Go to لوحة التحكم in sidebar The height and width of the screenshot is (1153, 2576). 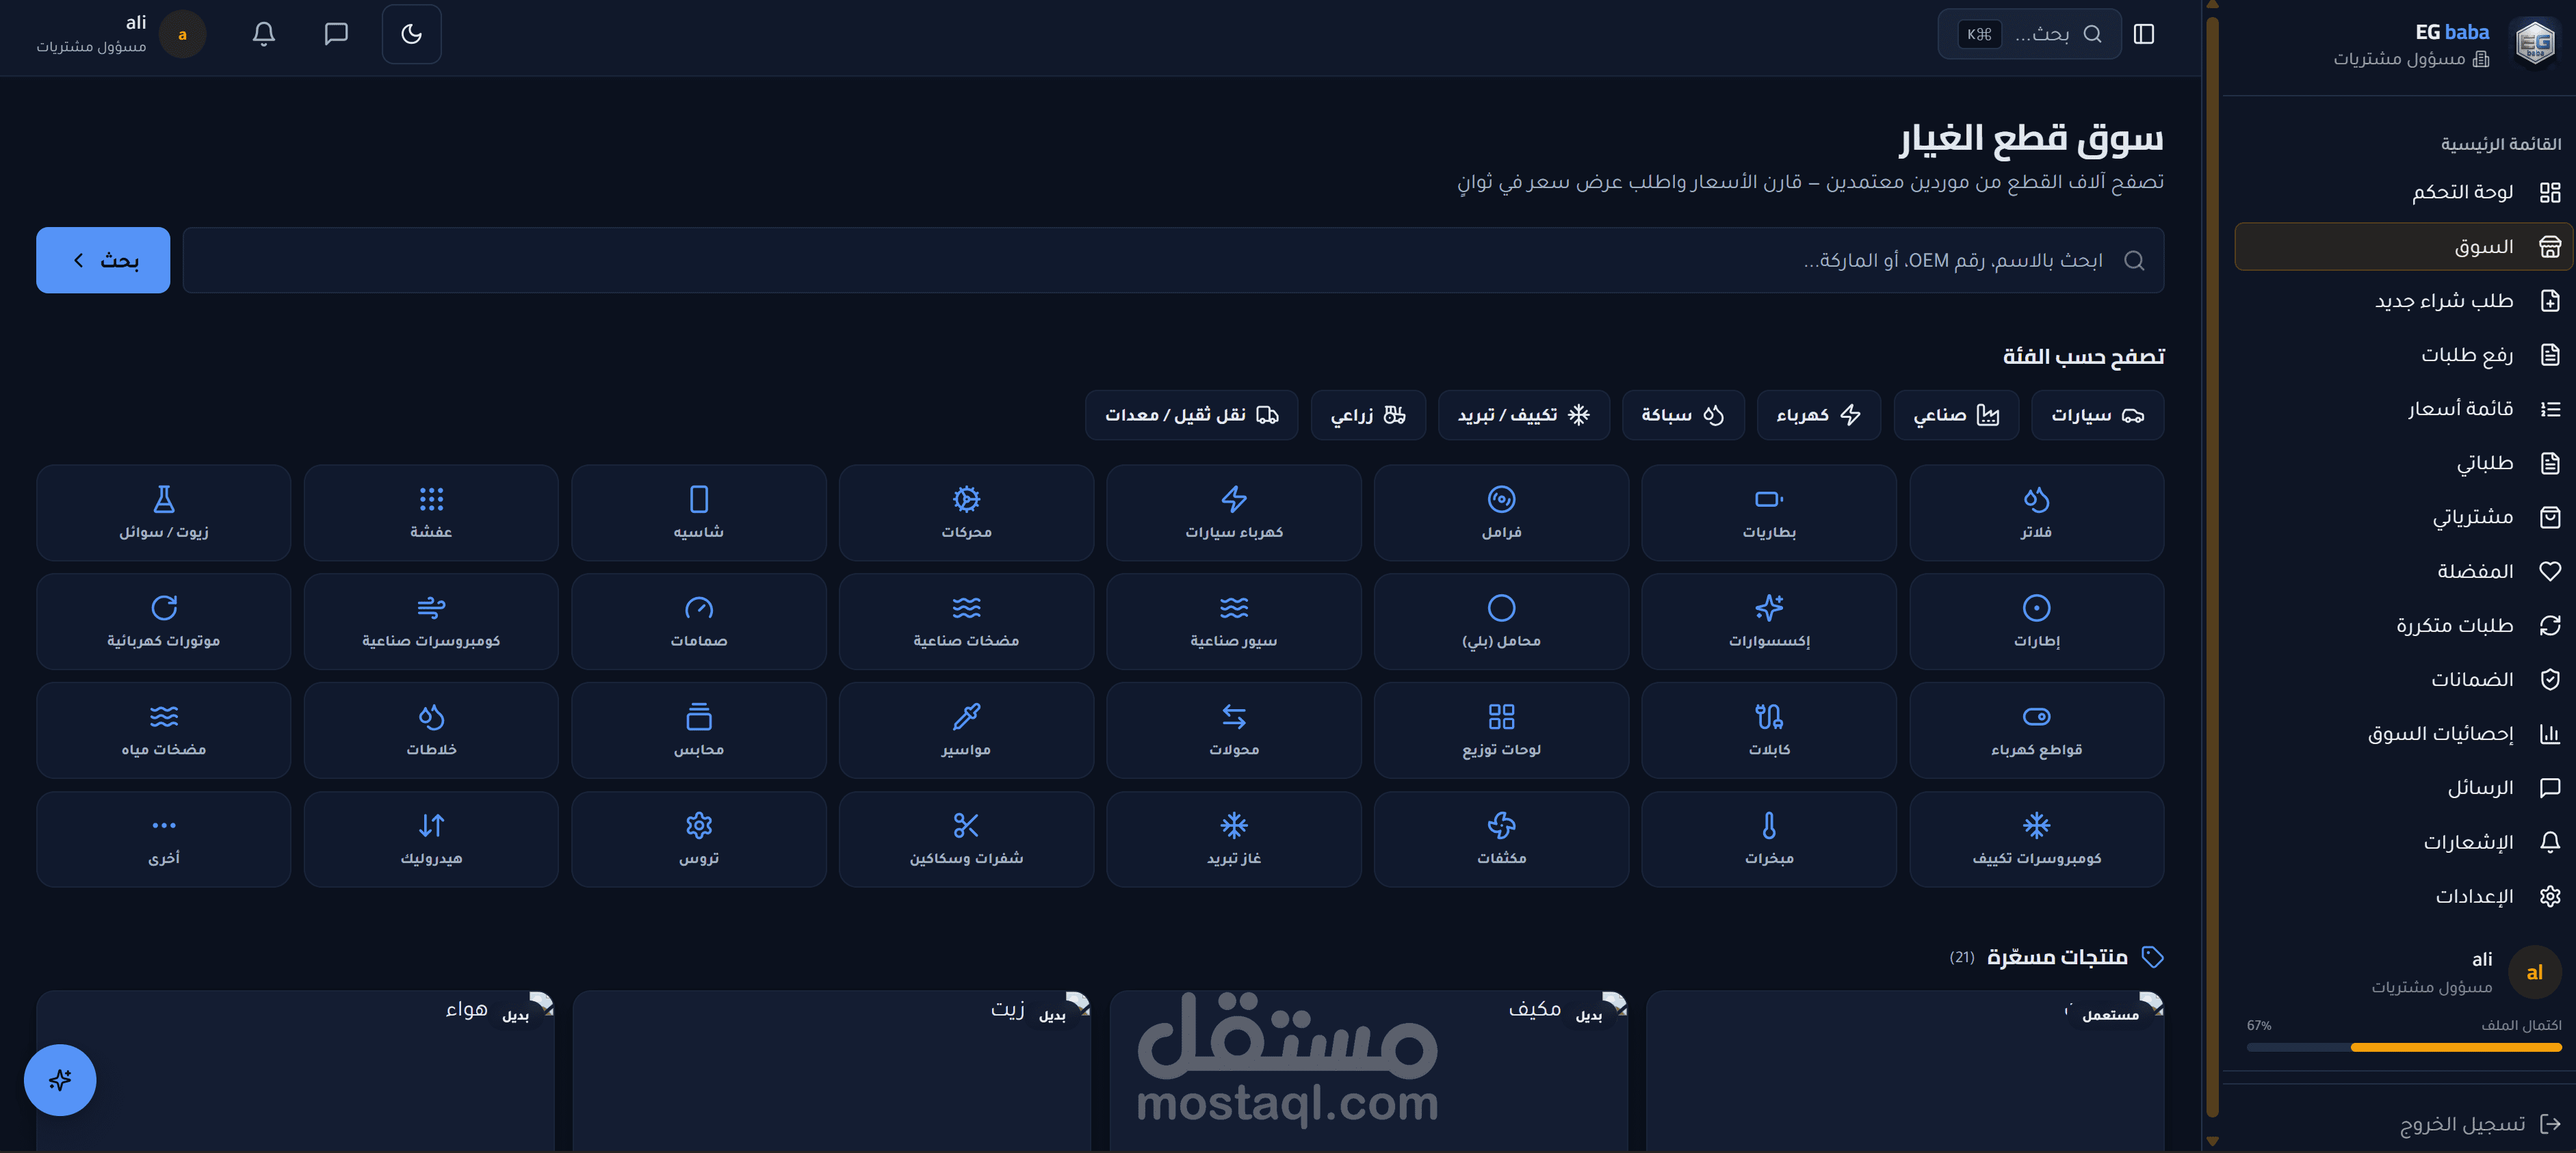point(2462,192)
